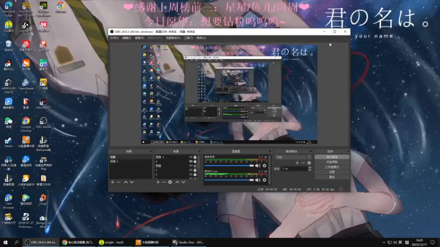
Task: Mute the 桌面音频 desktop audio speaker icon
Action: [x=257, y=166]
